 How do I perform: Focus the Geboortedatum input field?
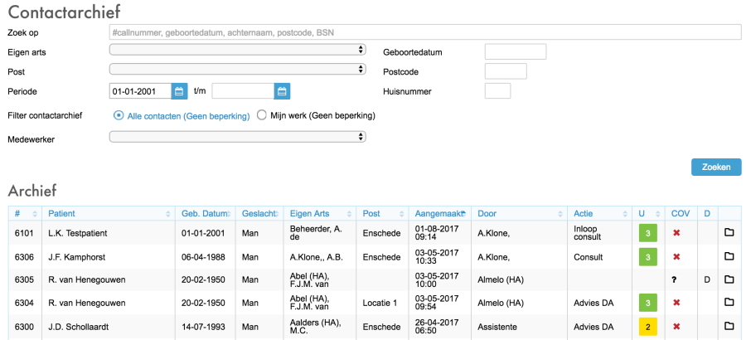point(516,52)
